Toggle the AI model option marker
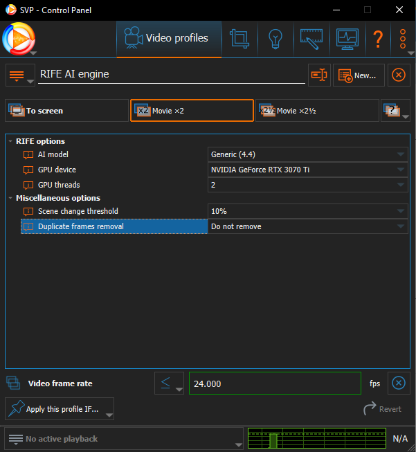The height and width of the screenshot is (452, 416). tap(28, 154)
